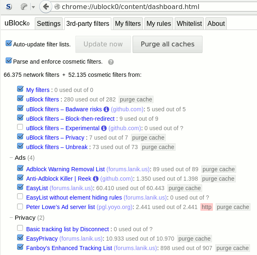The image size is (257, 255).
Task: Enable Peter Lowe's Ad server list checkbox
Action: click(x=20, y=207)
